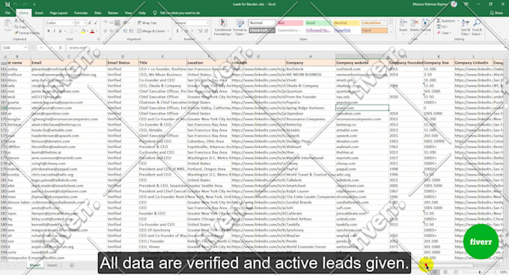
Task: Undo the last action
Action: point(15,4)
